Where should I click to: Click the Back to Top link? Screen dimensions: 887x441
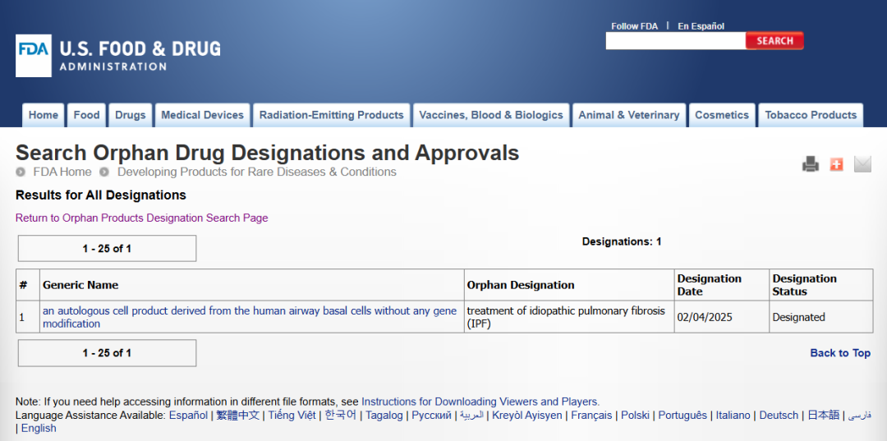[839, 353]
